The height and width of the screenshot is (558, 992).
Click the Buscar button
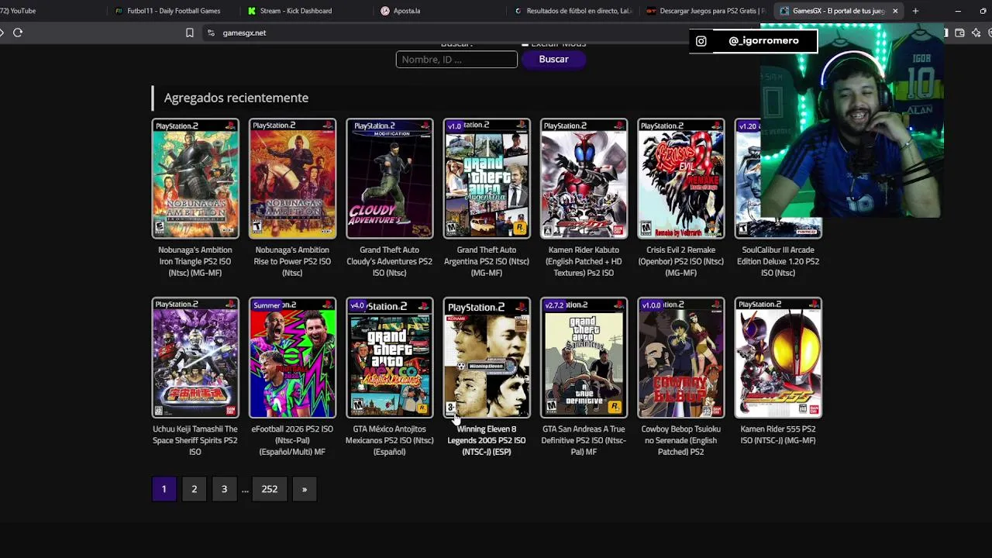(553, 60)
